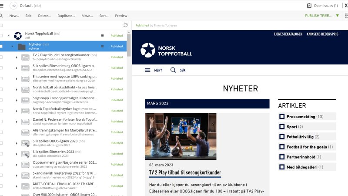This screenshot has width=348, height=196.
Task: Click the preview MENY hamburger icon
Action: point(147,70)
